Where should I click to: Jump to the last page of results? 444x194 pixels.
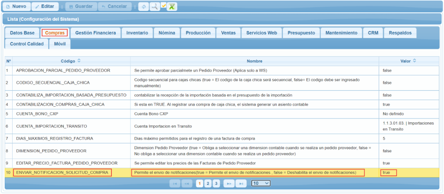coord(241,184)
